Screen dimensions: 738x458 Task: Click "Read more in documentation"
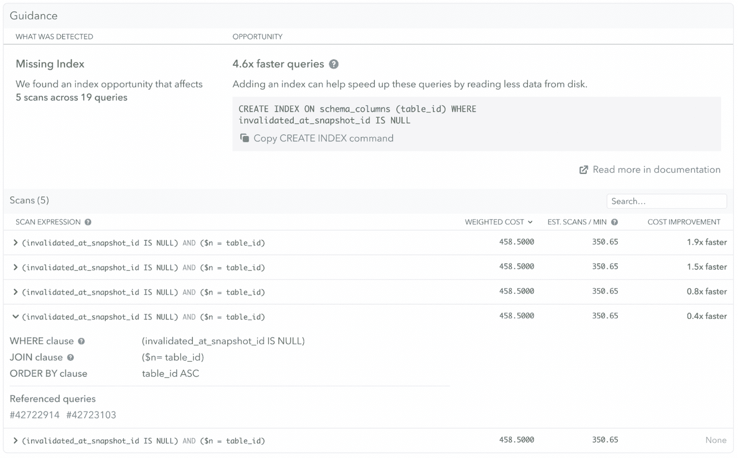[656, 169]
